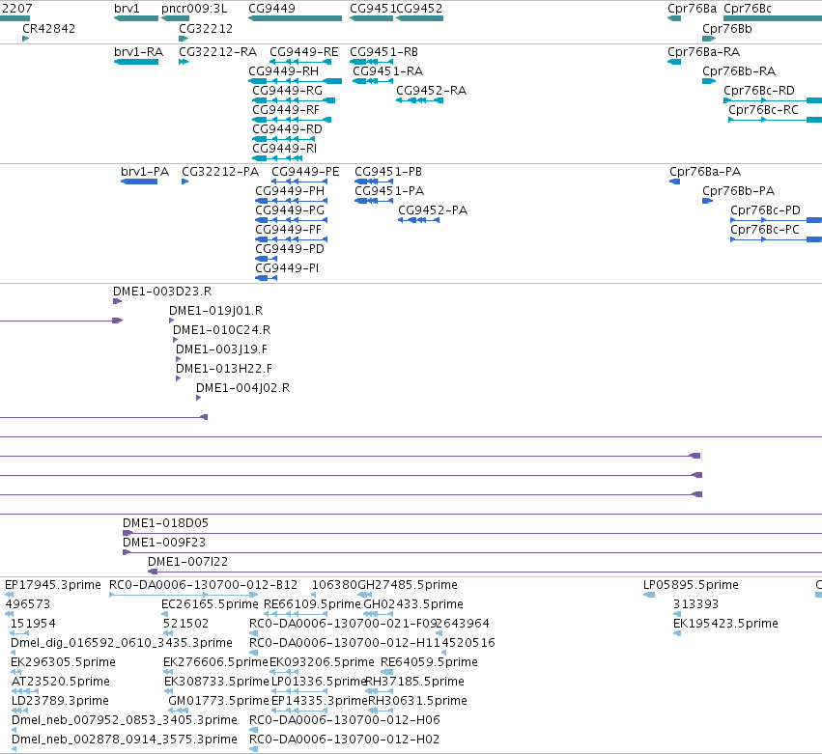This screenshot has width=822, height=754.
Task: Select transcript CG9449-RF
Action: click(x=286, y=110)
